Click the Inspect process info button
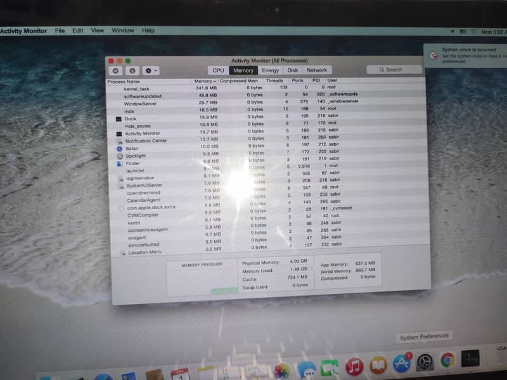The image size is (507, 380). coord(132,71)
